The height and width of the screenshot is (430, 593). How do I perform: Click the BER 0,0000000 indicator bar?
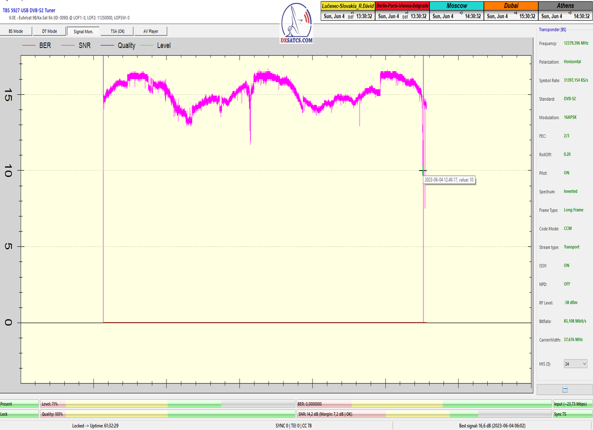click(x=423, y=404)
